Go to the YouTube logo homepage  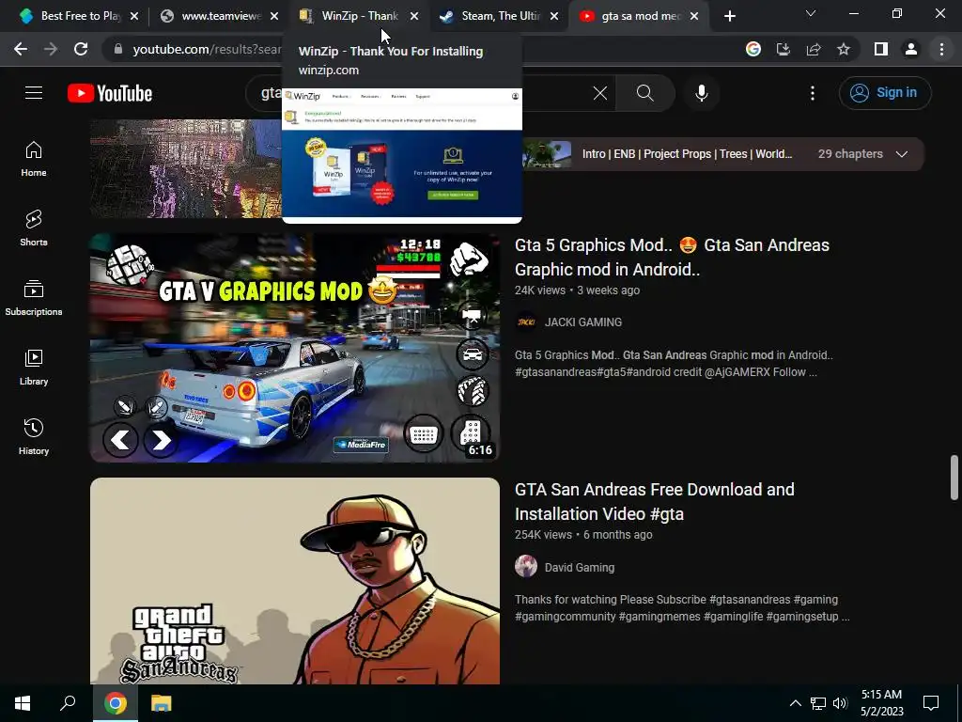[x=110, y=93]
